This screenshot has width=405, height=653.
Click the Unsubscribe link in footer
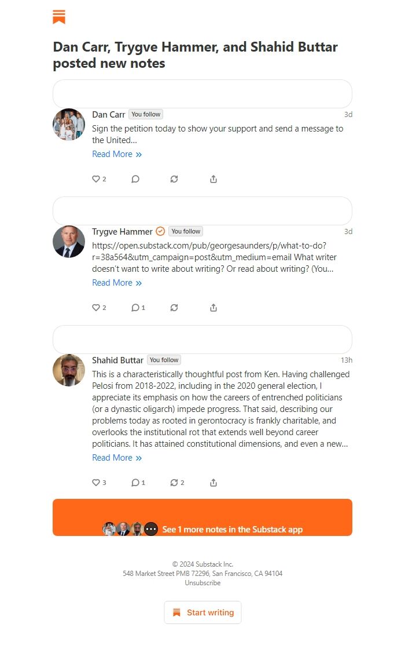coord(203,583)
